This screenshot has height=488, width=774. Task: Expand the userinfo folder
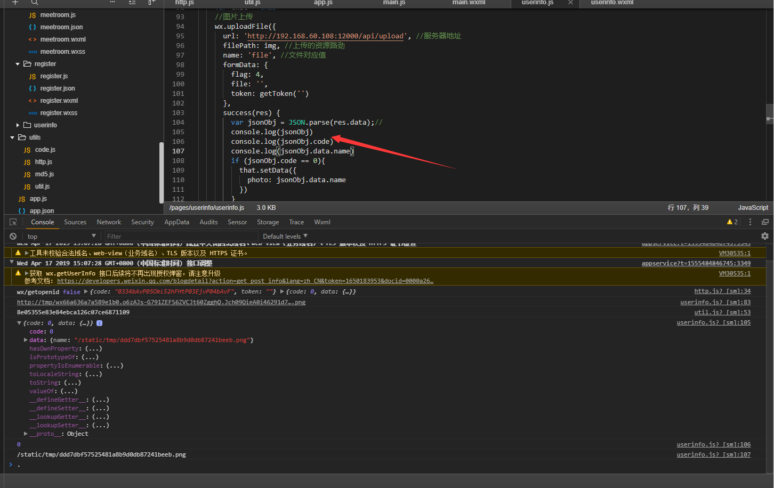click(x=18, y=125)
